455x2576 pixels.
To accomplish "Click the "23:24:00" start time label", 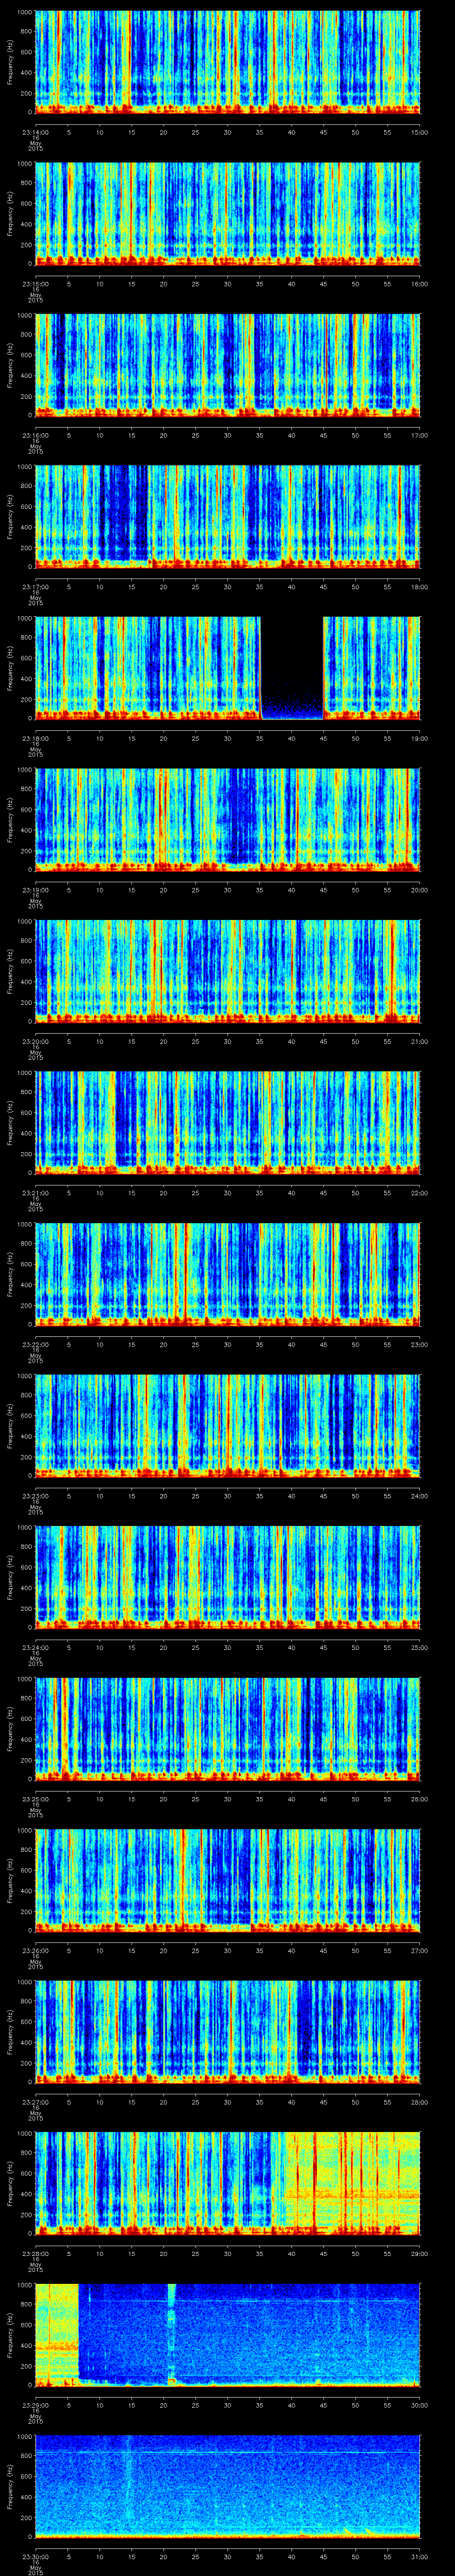I will [x=35, y=1647].
